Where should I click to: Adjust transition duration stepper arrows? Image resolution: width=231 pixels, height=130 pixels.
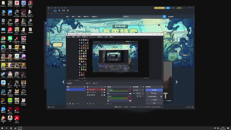click(143, 93)
